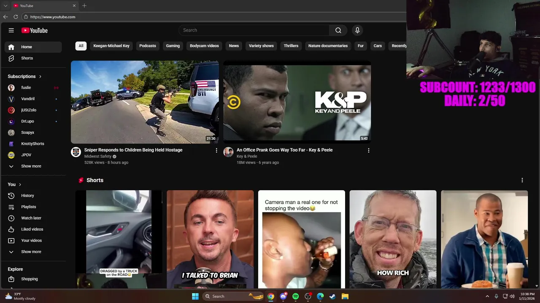Expand the You section chevron

(20, 184)
